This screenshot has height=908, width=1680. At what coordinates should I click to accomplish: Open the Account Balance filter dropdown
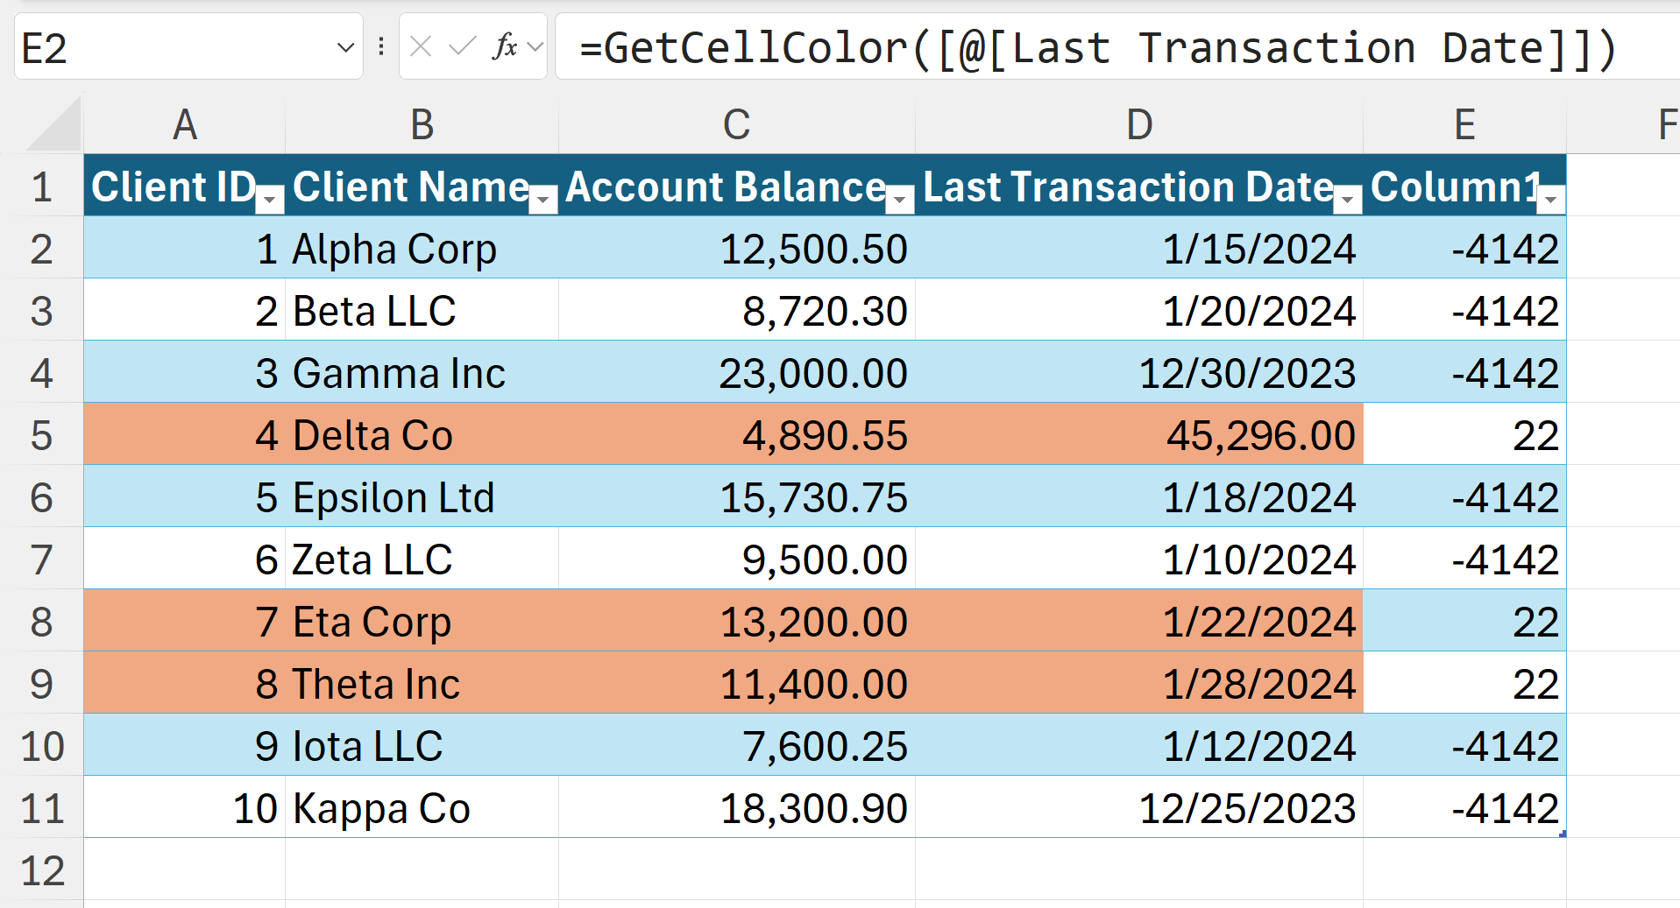coord(900,201)
